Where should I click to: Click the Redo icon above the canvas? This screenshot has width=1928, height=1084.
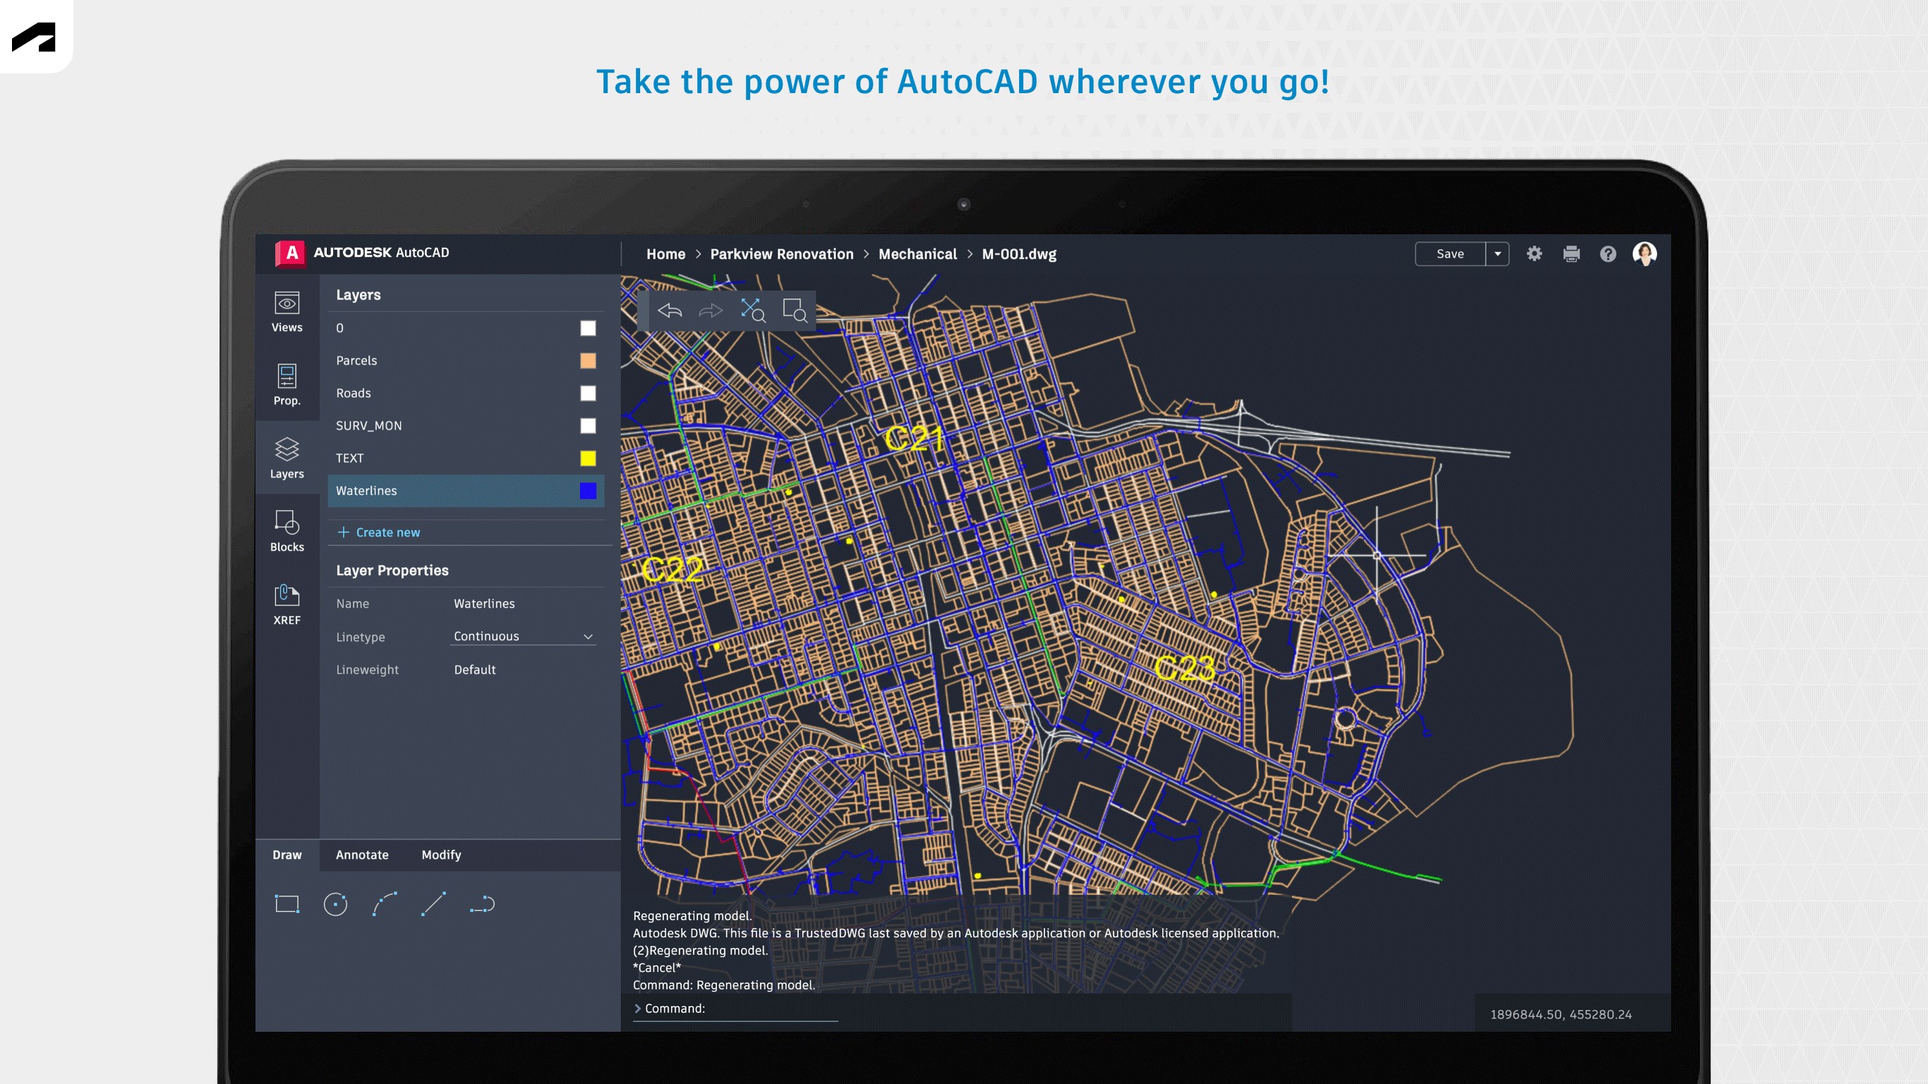pos(709,310)
